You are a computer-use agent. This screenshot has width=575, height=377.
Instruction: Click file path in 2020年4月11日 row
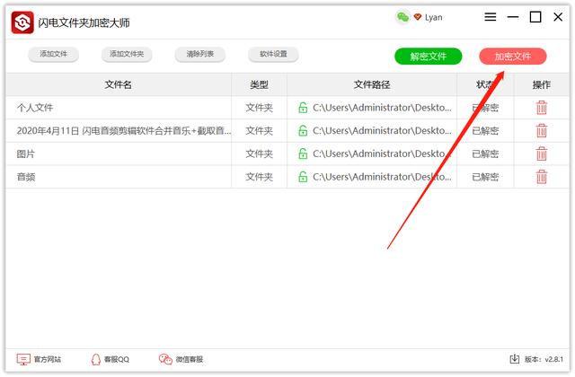pos(382,131)
